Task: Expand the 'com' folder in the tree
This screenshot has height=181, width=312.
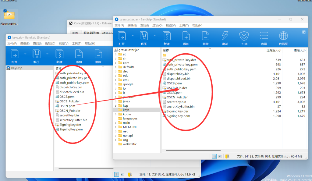Action: pos(115,63)
